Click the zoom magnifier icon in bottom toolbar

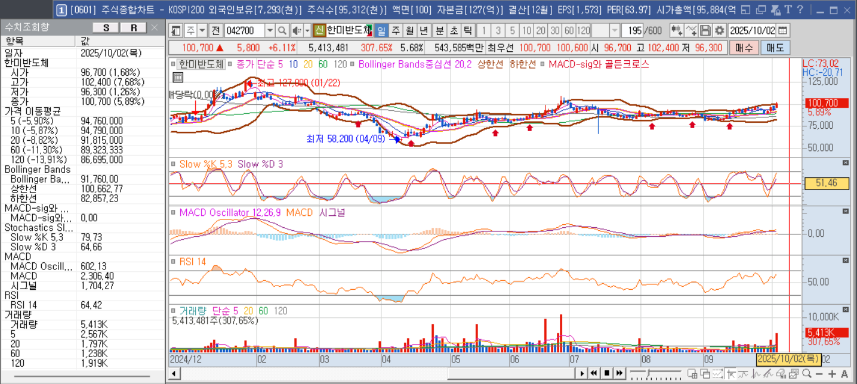pyautogui.click(x=807, y=374)
